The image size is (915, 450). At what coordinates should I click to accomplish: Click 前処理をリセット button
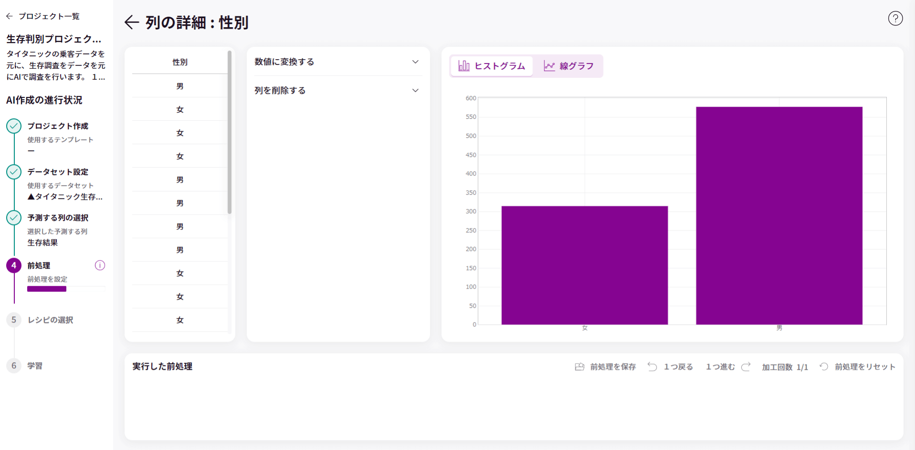point(857,366)
